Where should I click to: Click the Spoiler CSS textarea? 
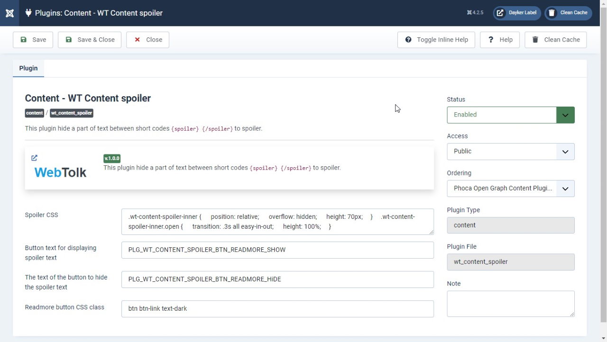(x=277, y=222)
